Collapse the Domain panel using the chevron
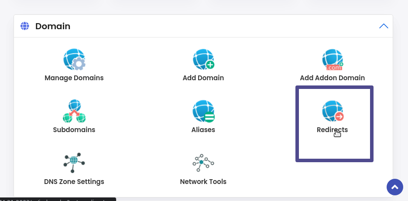The image size is (408, 201). (384, 26)
